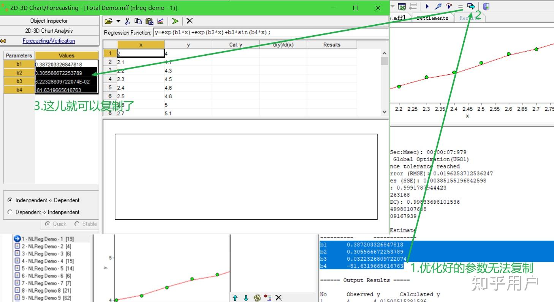Click the transfer parameters arrow icon
This screenshot has height=302, width=554.
(471, 6)
